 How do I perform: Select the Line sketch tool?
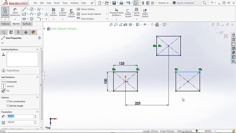(x=24, y=9)
